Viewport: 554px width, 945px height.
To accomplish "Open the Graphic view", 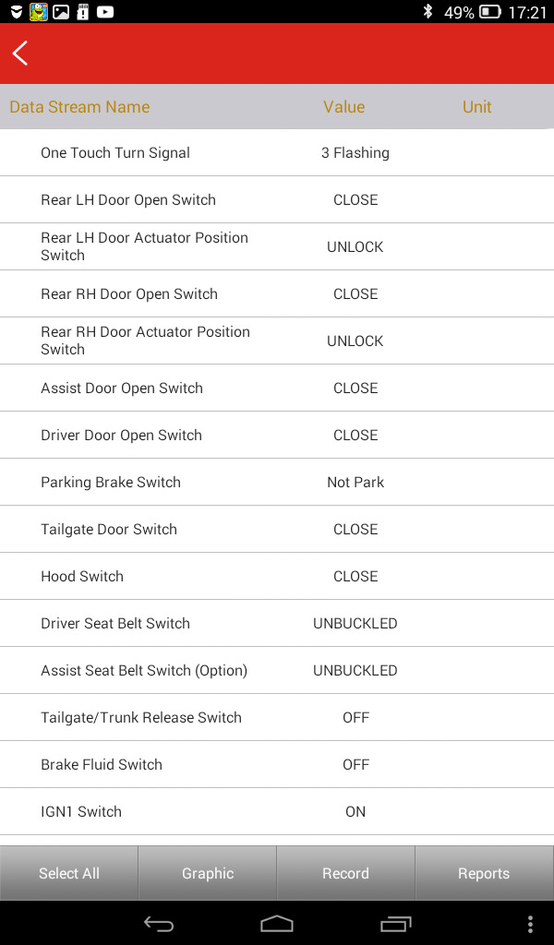I will tap(208, 873).
